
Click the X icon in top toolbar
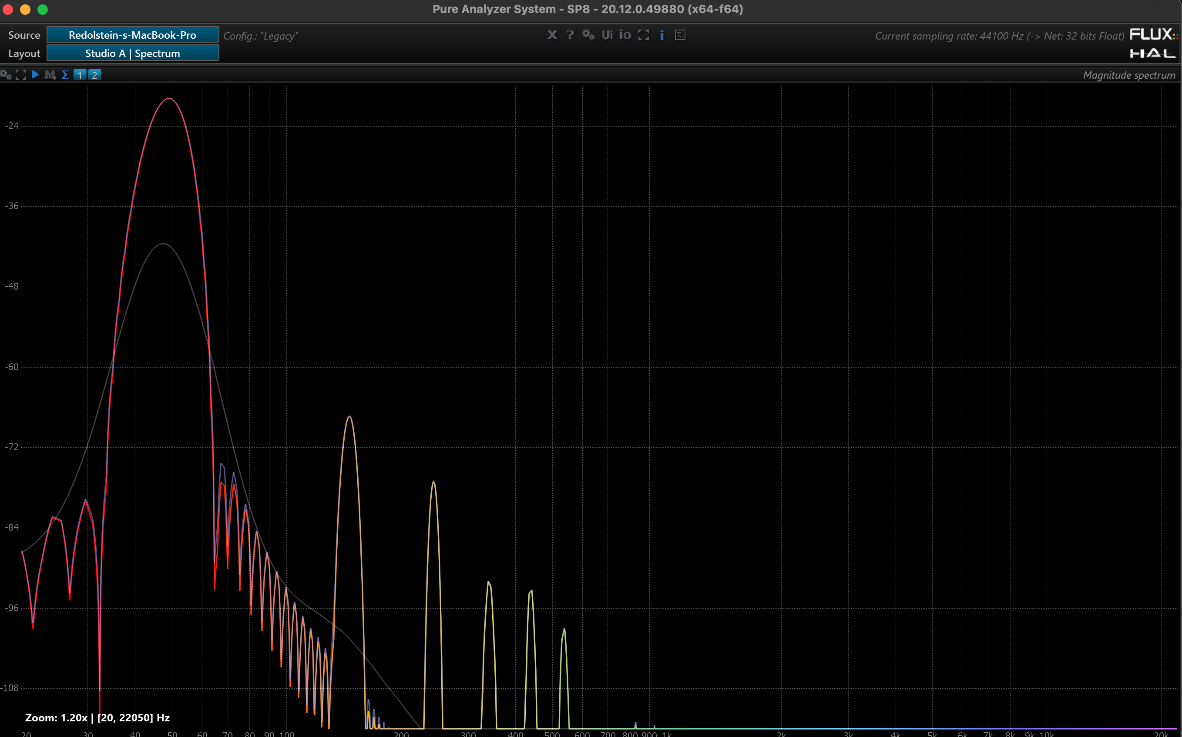552,35
